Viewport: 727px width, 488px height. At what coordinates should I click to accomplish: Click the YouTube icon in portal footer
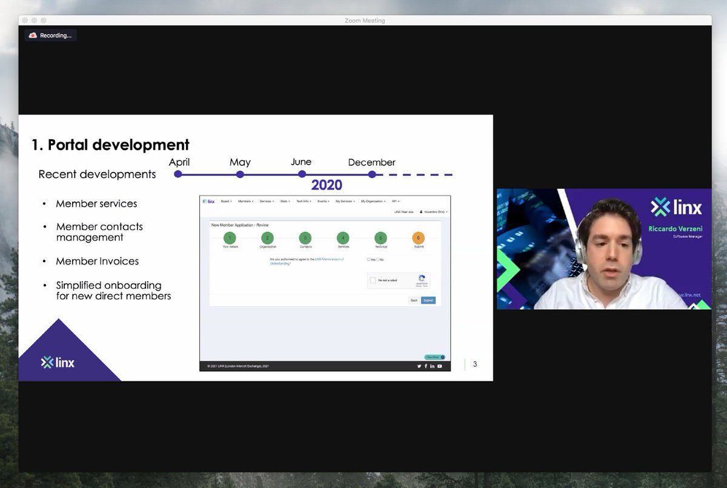(440, 366)
